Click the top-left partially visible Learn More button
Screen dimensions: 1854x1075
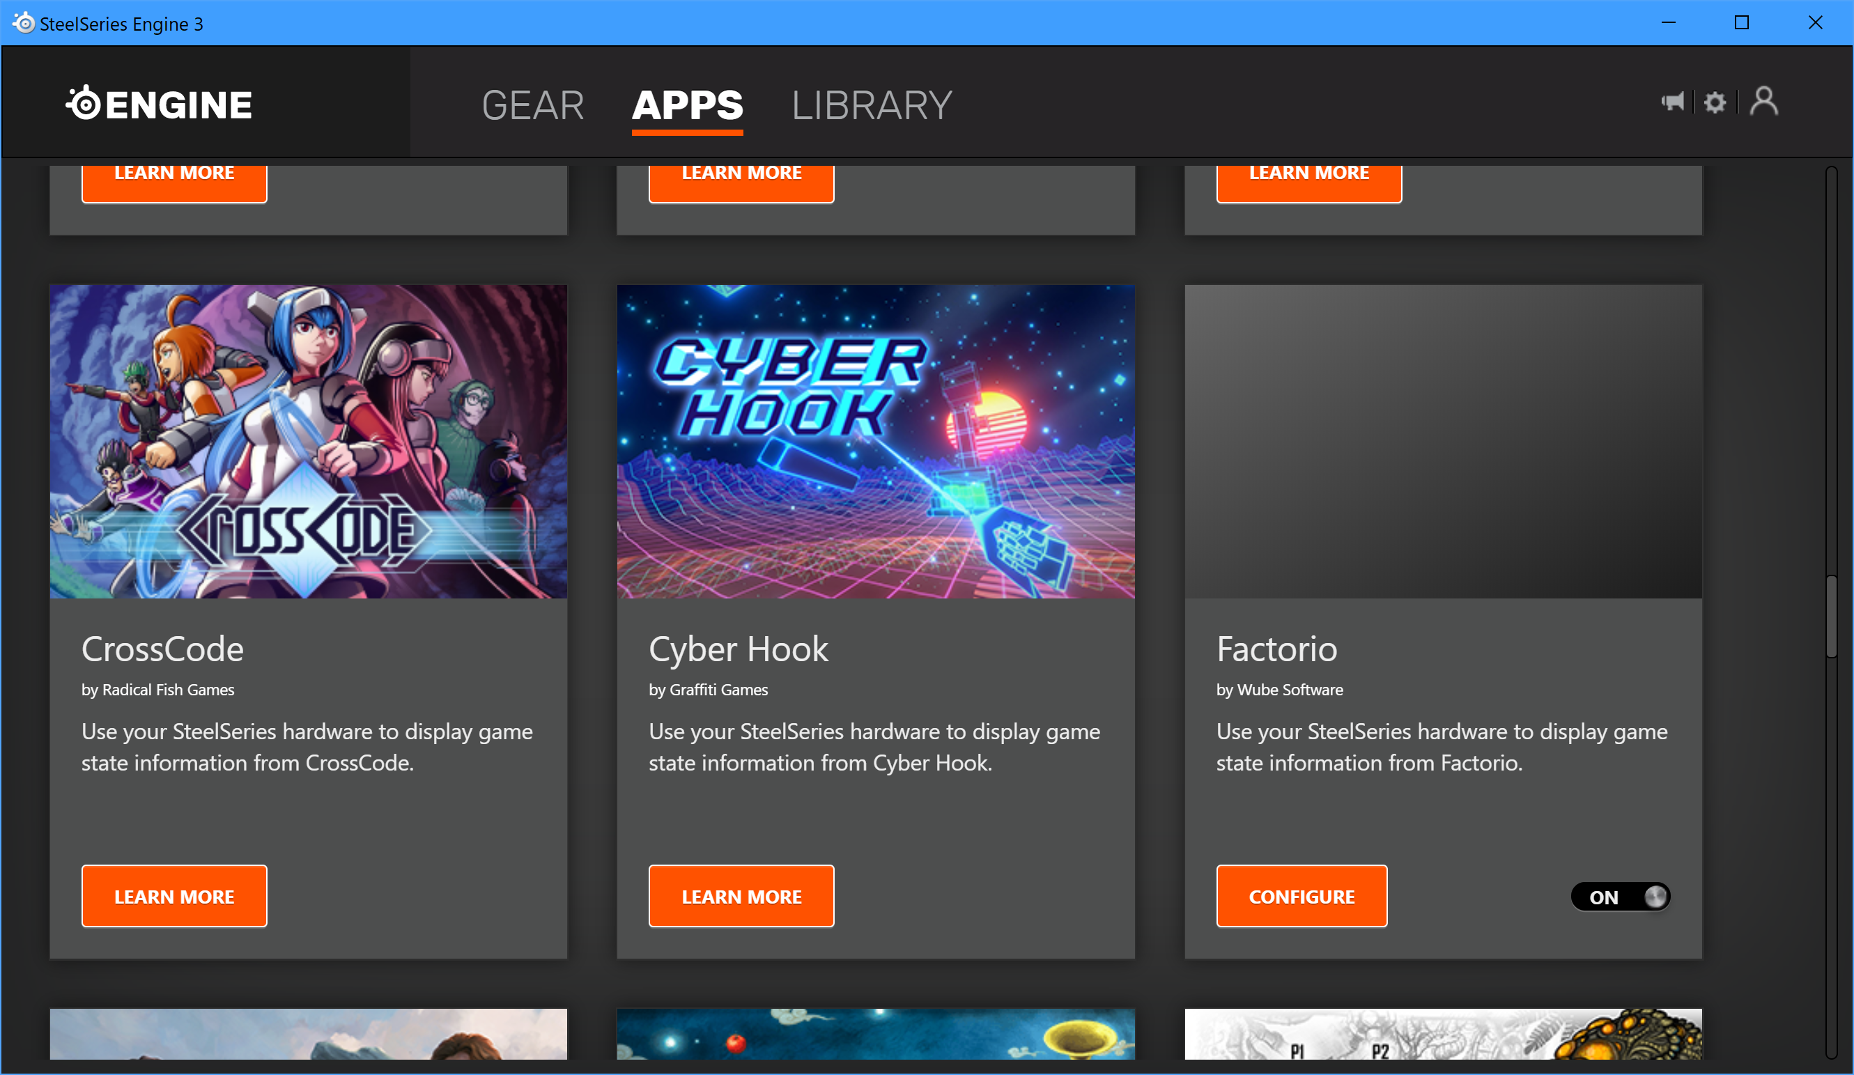[x=174, y=183]
